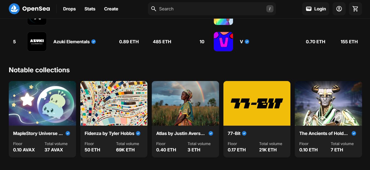This screenshot has height=170, width=370.
Task: Click V floor price 0.70 ETH
Action: (316, 42)
